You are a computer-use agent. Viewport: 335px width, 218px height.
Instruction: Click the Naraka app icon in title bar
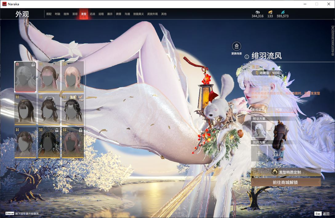(x=4, y=4)
